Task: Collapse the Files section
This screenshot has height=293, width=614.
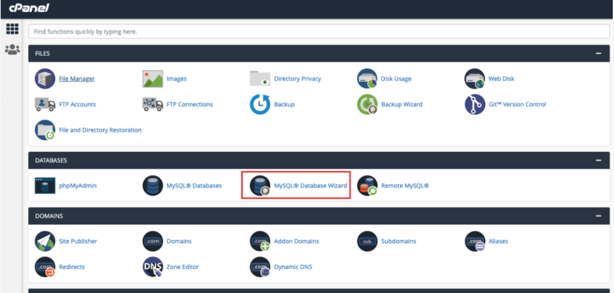Action: coord(598,54)
